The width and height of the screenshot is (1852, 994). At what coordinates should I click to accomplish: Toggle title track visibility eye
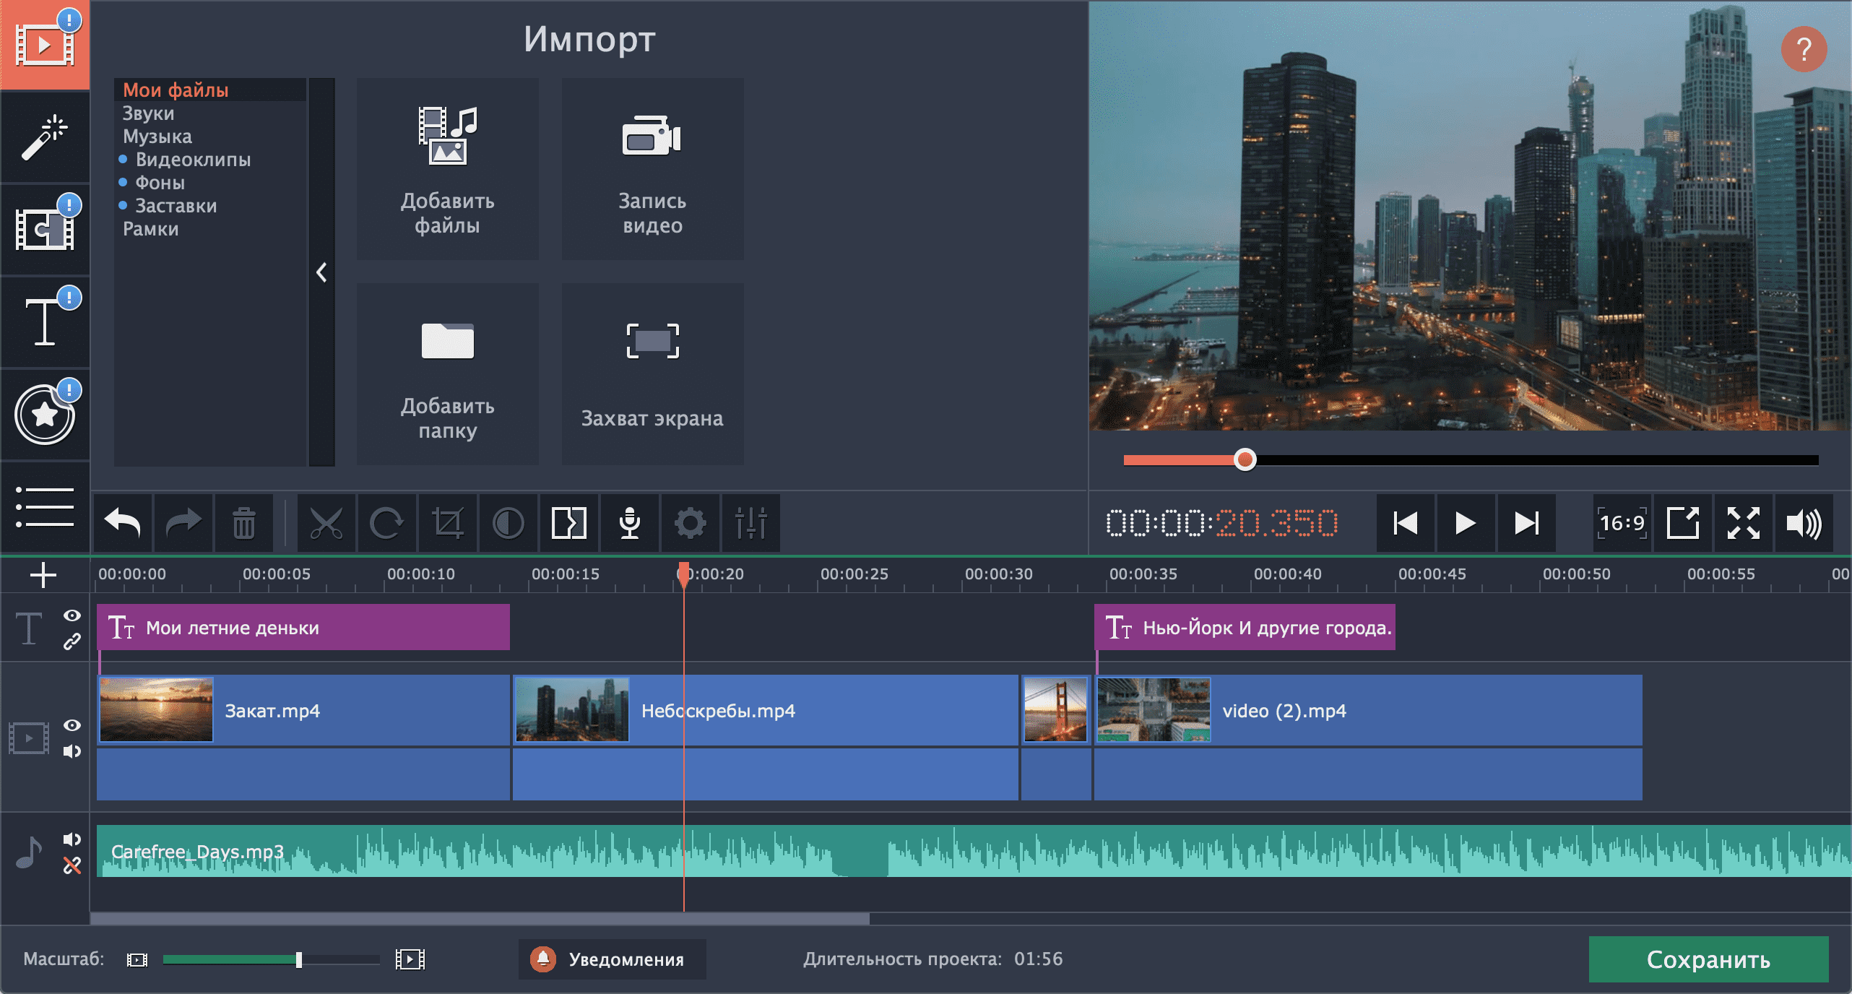coord(72,615)
